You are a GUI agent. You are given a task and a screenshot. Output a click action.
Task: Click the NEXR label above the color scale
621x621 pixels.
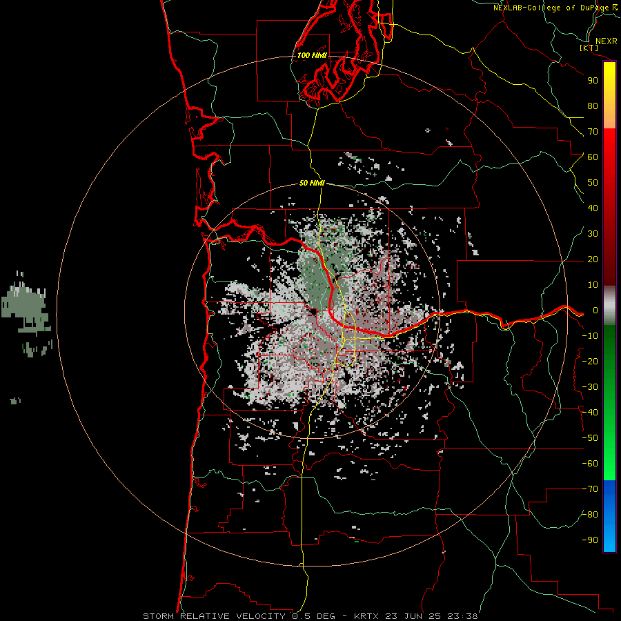tap(607, 41)
